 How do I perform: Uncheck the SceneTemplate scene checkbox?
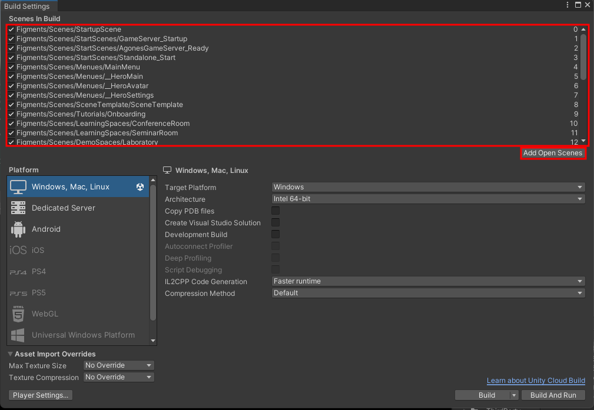[11, 105]
